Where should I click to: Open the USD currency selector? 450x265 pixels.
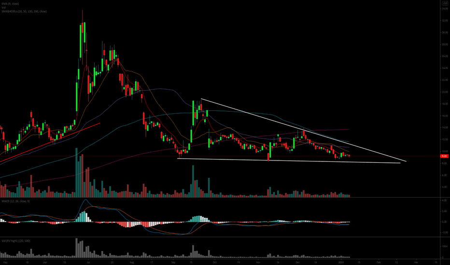445,3
